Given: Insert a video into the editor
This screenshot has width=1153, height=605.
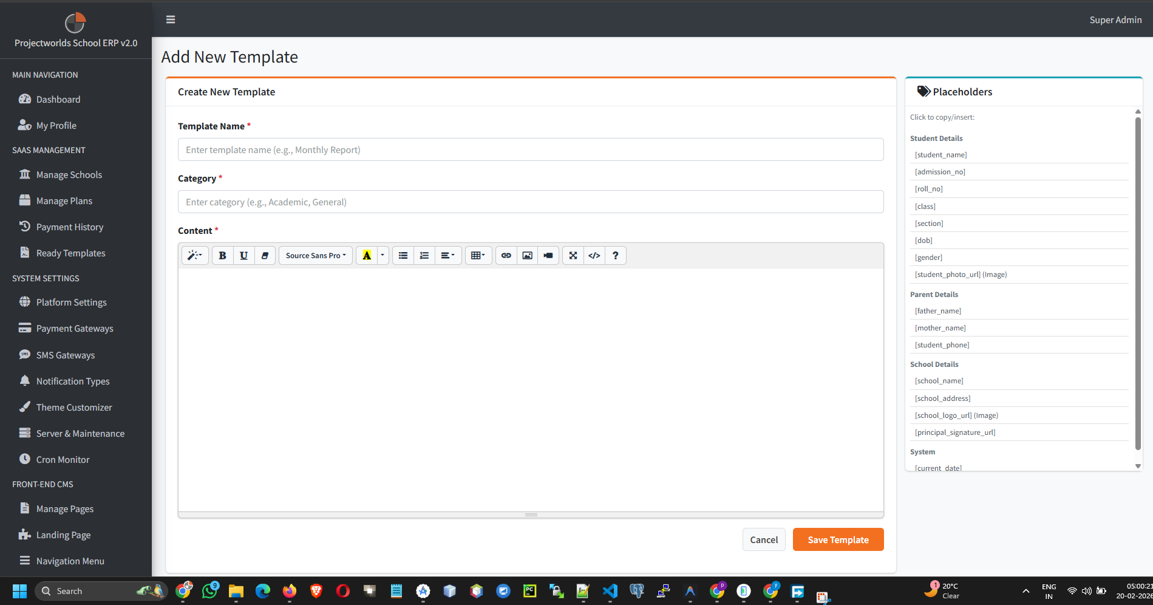Looking at the screenshot, I should click(x=548, y=255).
